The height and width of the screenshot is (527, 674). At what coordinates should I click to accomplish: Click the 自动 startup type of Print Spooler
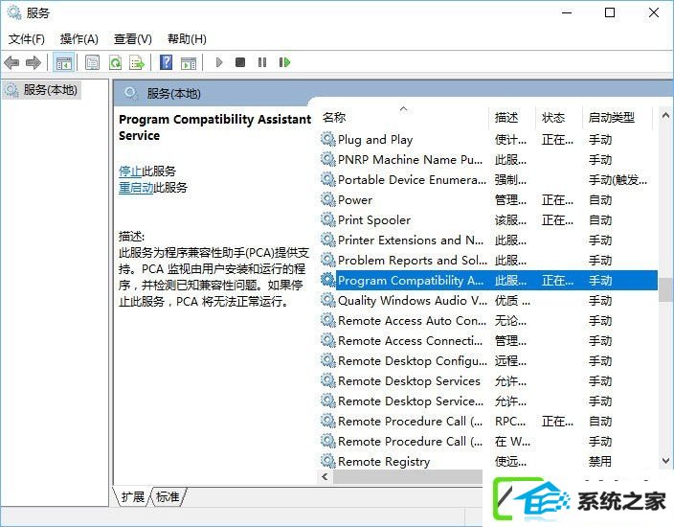(599, 219)
